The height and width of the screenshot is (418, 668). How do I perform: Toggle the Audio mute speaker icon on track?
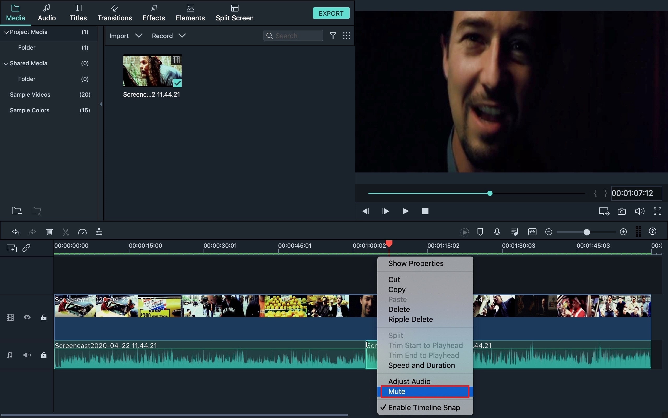(26, 355)
